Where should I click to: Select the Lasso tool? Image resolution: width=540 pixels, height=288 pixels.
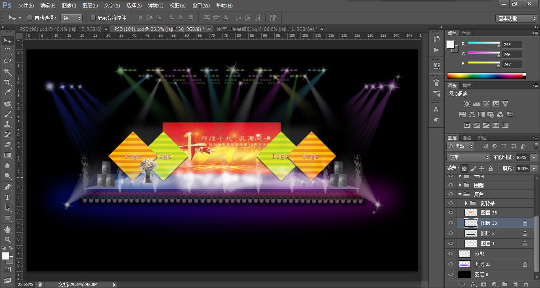point(7,61)
